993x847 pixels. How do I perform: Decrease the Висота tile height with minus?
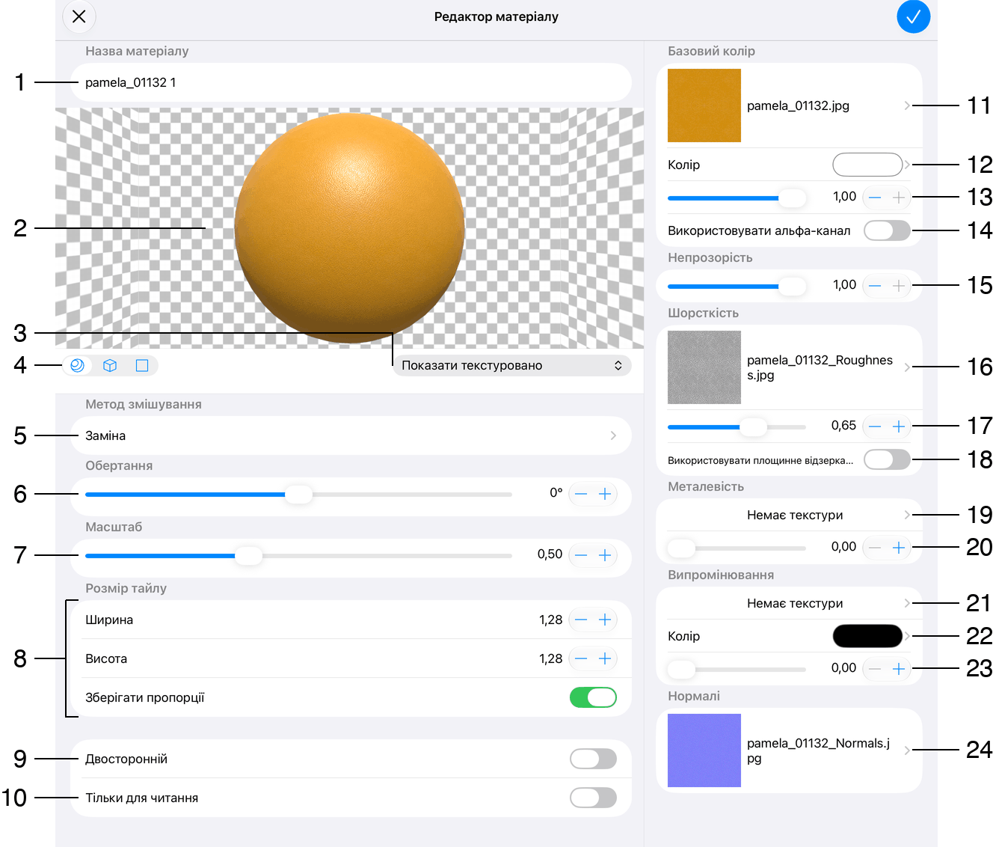(581, 658)
